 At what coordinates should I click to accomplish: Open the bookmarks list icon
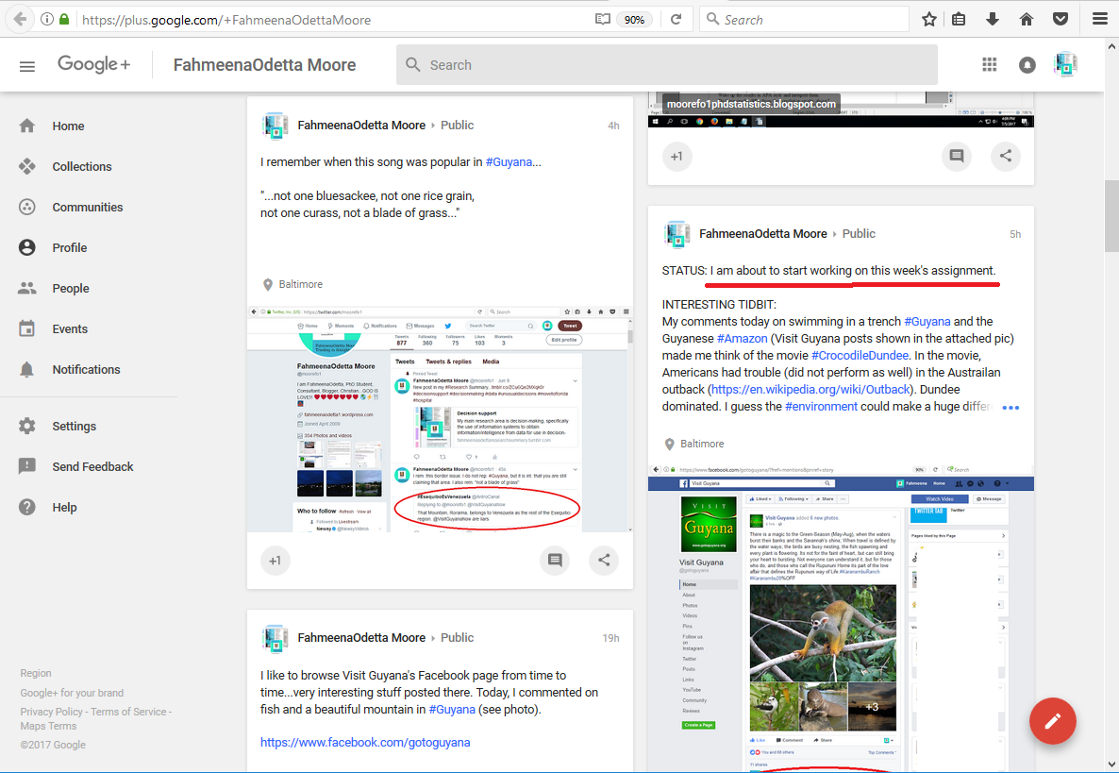(960, 19)
